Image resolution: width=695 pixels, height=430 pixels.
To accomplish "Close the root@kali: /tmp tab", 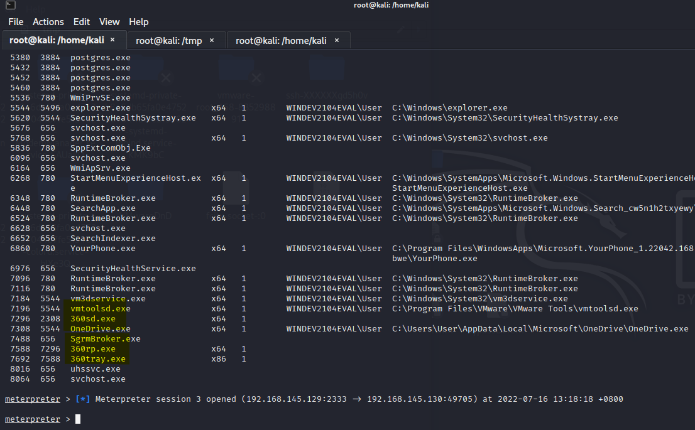I will pos(212,40).
